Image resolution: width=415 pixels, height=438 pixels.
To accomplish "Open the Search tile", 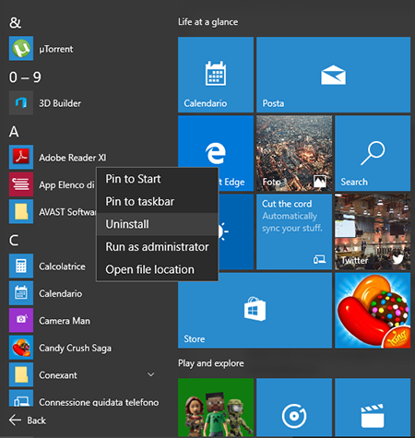I will pos(373,153).
